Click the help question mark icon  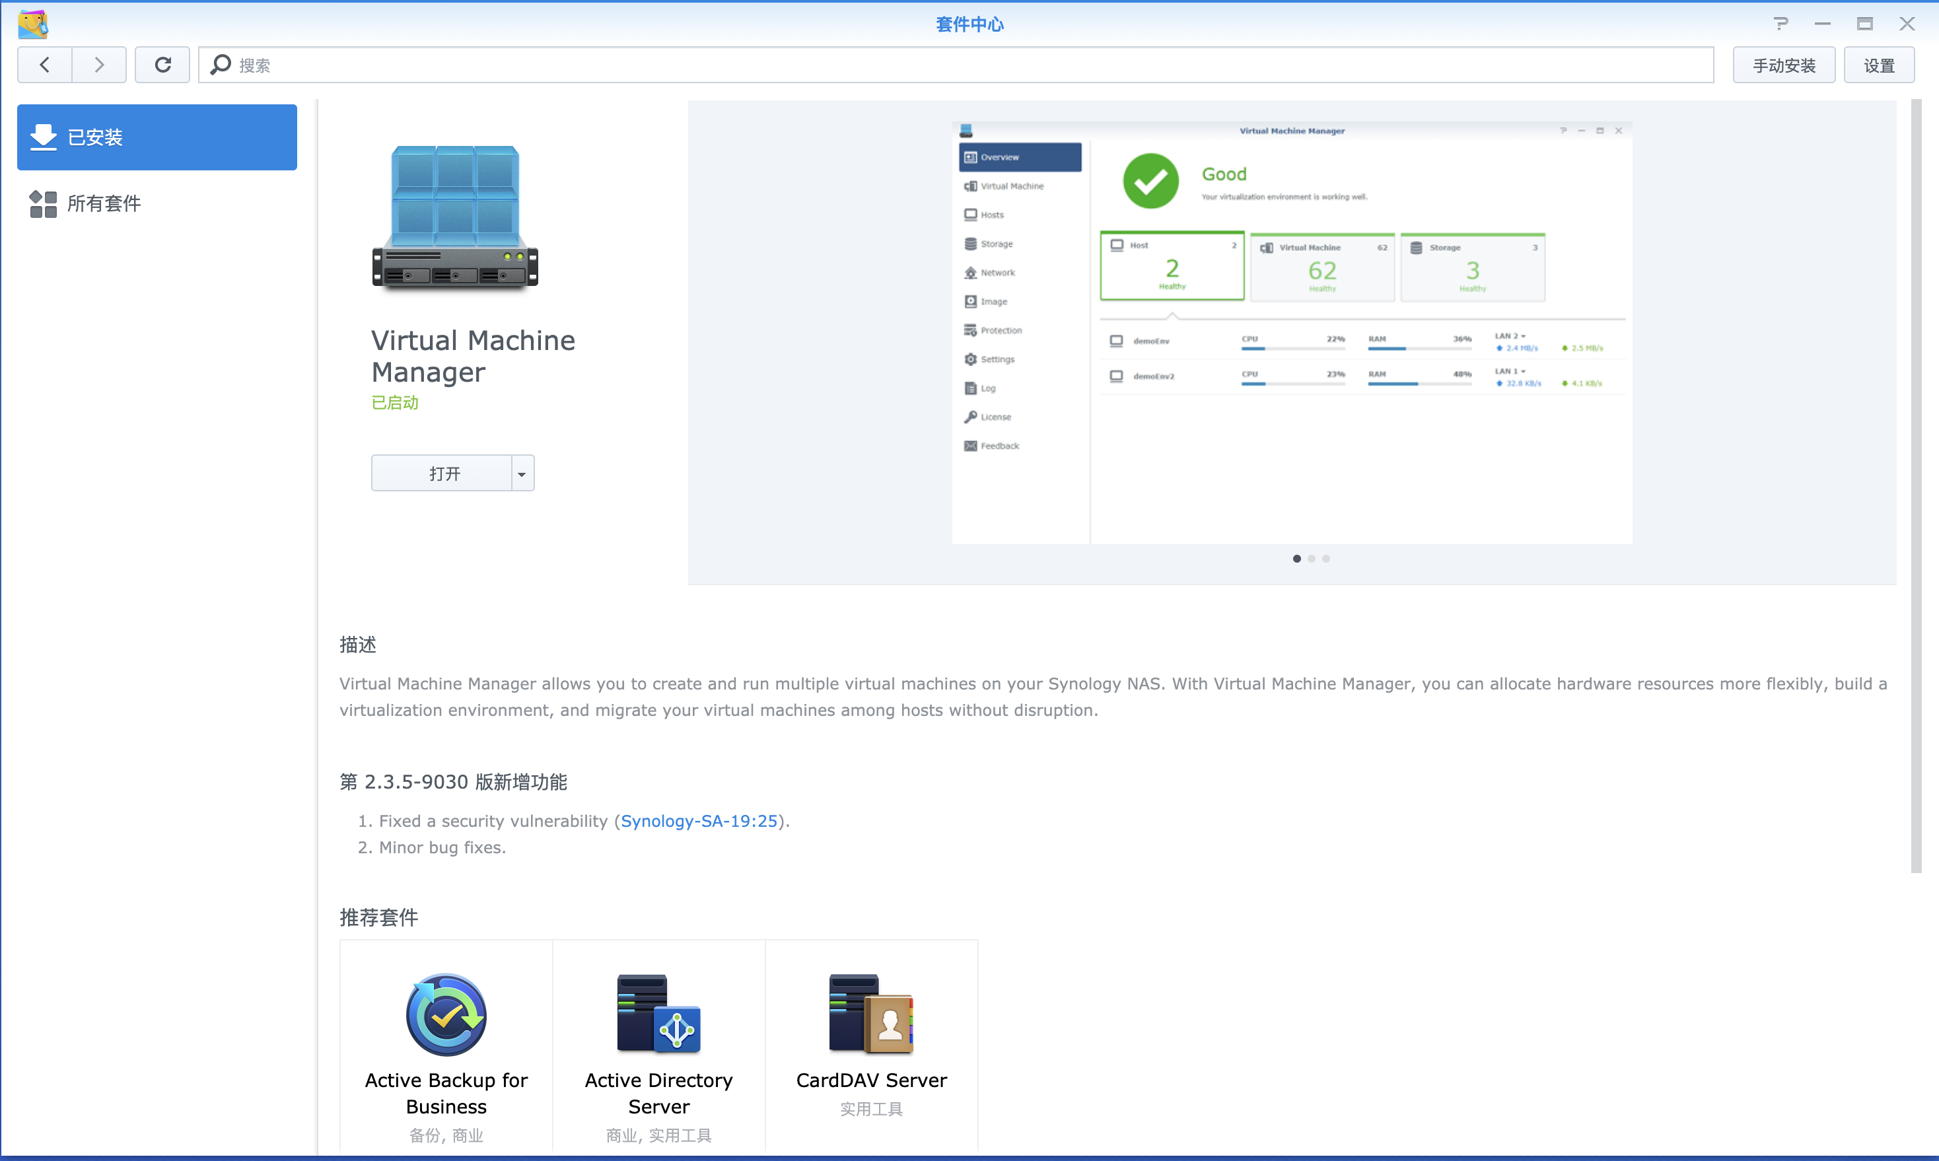pos(1781,24)
